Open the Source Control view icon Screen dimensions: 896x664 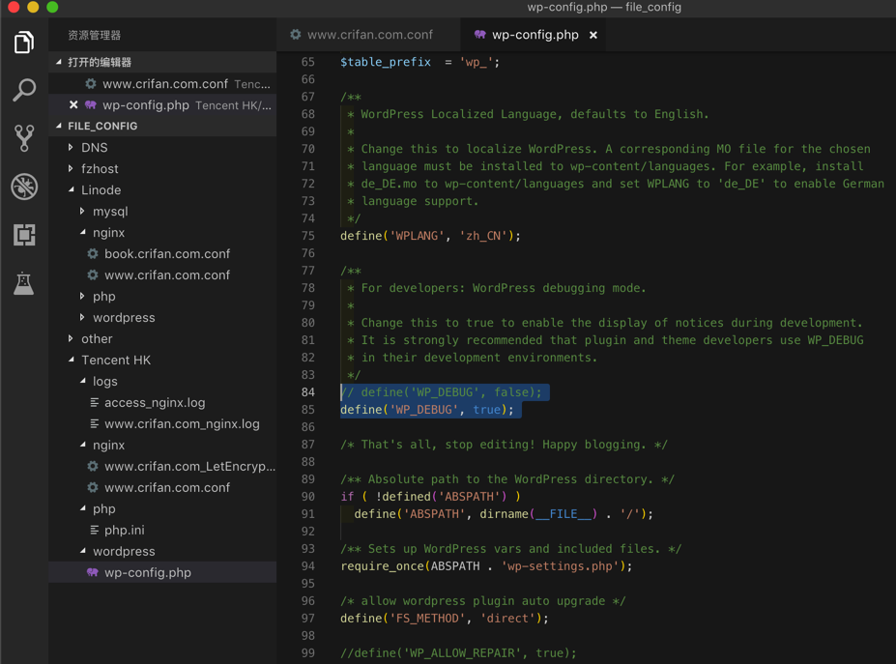[24, 138]
